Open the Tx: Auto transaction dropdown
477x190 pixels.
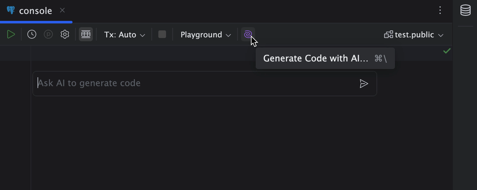[x=124, y=35]
